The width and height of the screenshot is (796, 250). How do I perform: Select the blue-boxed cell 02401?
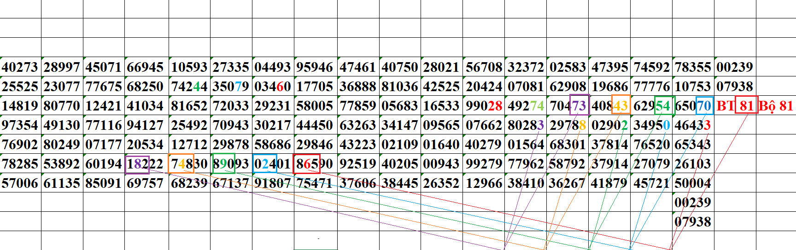click(265, 164)
